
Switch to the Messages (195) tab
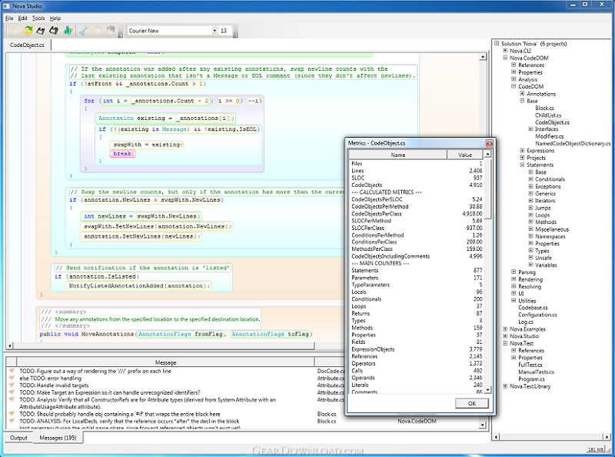58,438
